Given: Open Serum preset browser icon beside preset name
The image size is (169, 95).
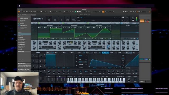Looking at the screenshot, I should (x=78, y=17).
